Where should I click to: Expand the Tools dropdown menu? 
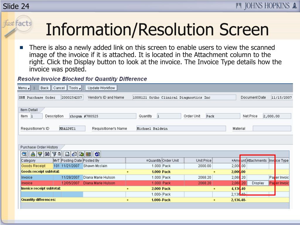pos(75,88)
